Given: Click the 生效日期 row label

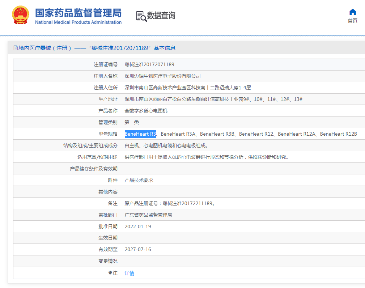Looking at the screenshot, I should (x=108, y=238).
